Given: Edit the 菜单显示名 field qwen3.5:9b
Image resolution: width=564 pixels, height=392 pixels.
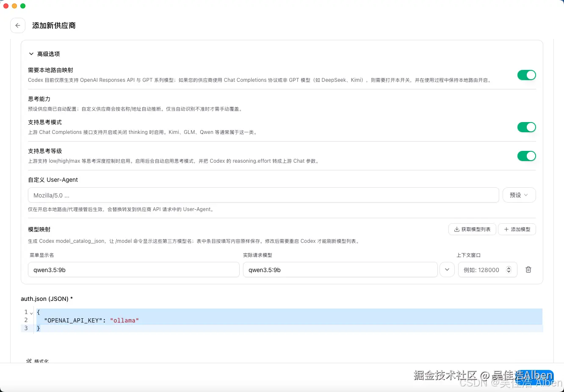Looking at the screenshot, I should [134, 270].
